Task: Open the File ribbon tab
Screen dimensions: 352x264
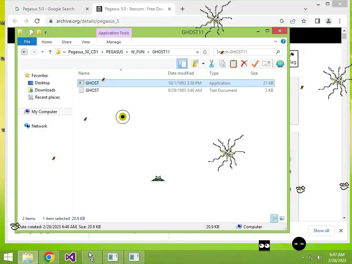Action: pyautogui.click(x=27, y=42)
